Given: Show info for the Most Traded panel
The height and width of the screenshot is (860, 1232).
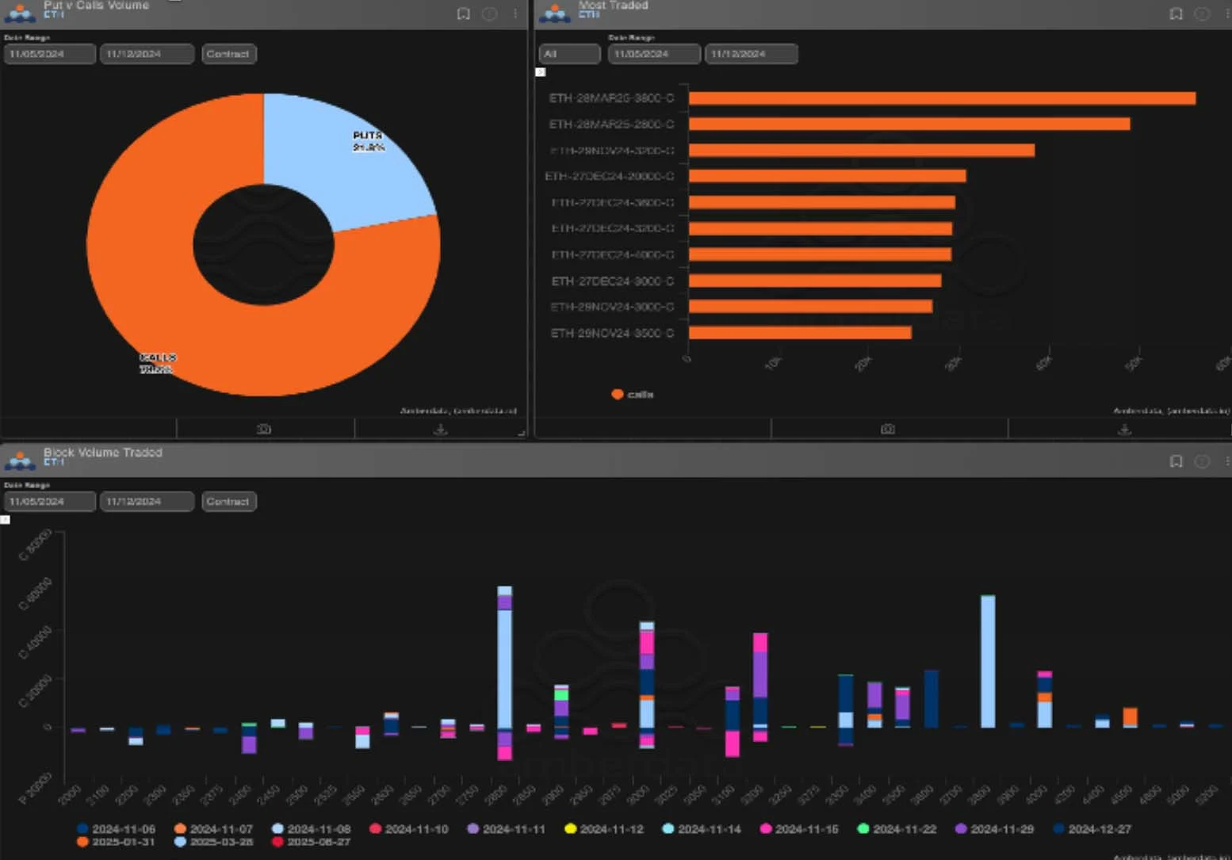Looking at the screenshot, I should [1202, 13].
